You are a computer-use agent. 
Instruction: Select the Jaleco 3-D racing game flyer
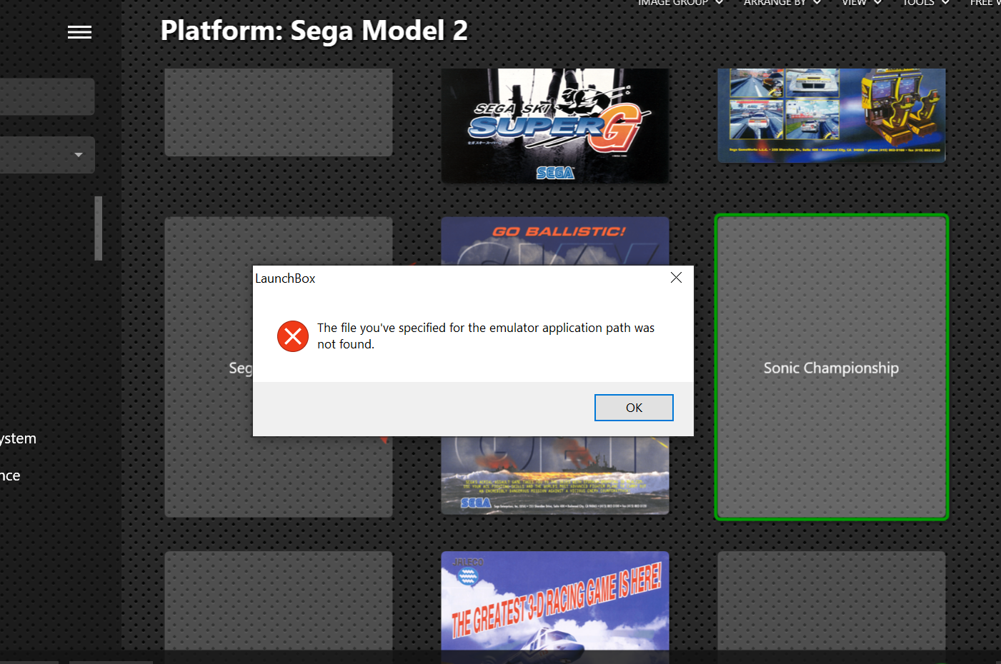pos(555,600)
